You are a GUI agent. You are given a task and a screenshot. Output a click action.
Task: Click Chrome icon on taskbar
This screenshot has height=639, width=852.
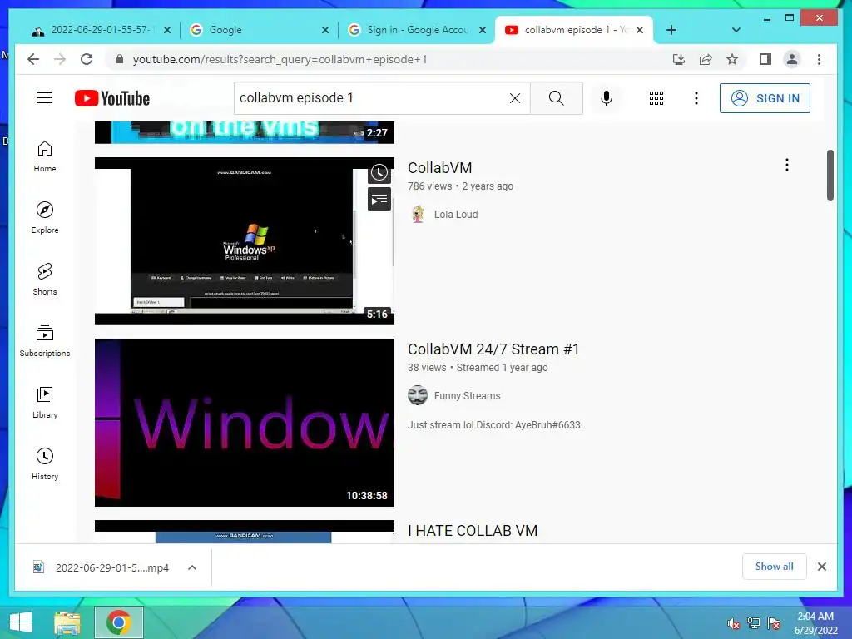pyautogui.click(x=118, y=622)
